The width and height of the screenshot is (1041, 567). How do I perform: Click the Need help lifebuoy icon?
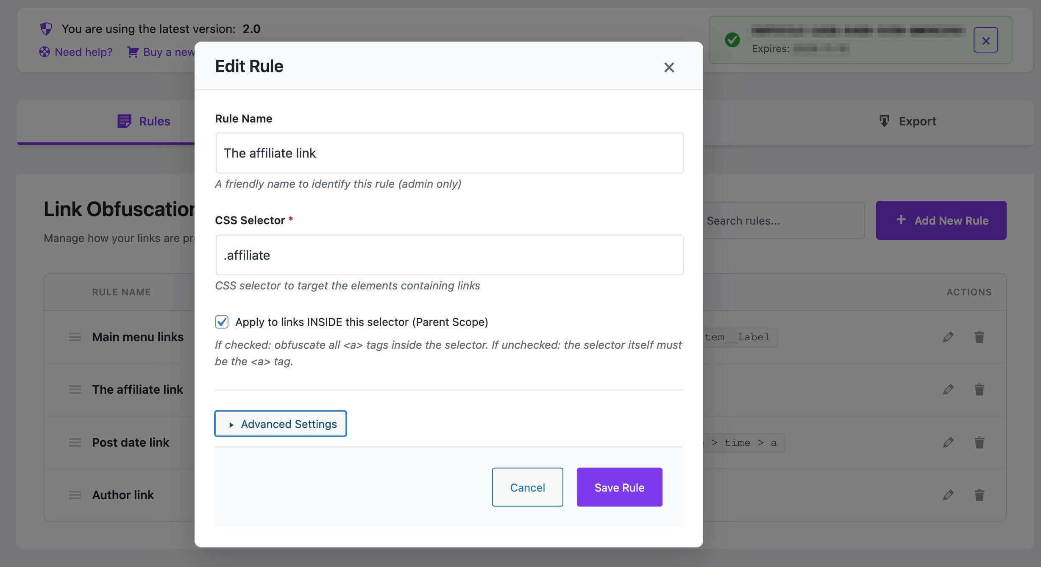coord(45,52)
